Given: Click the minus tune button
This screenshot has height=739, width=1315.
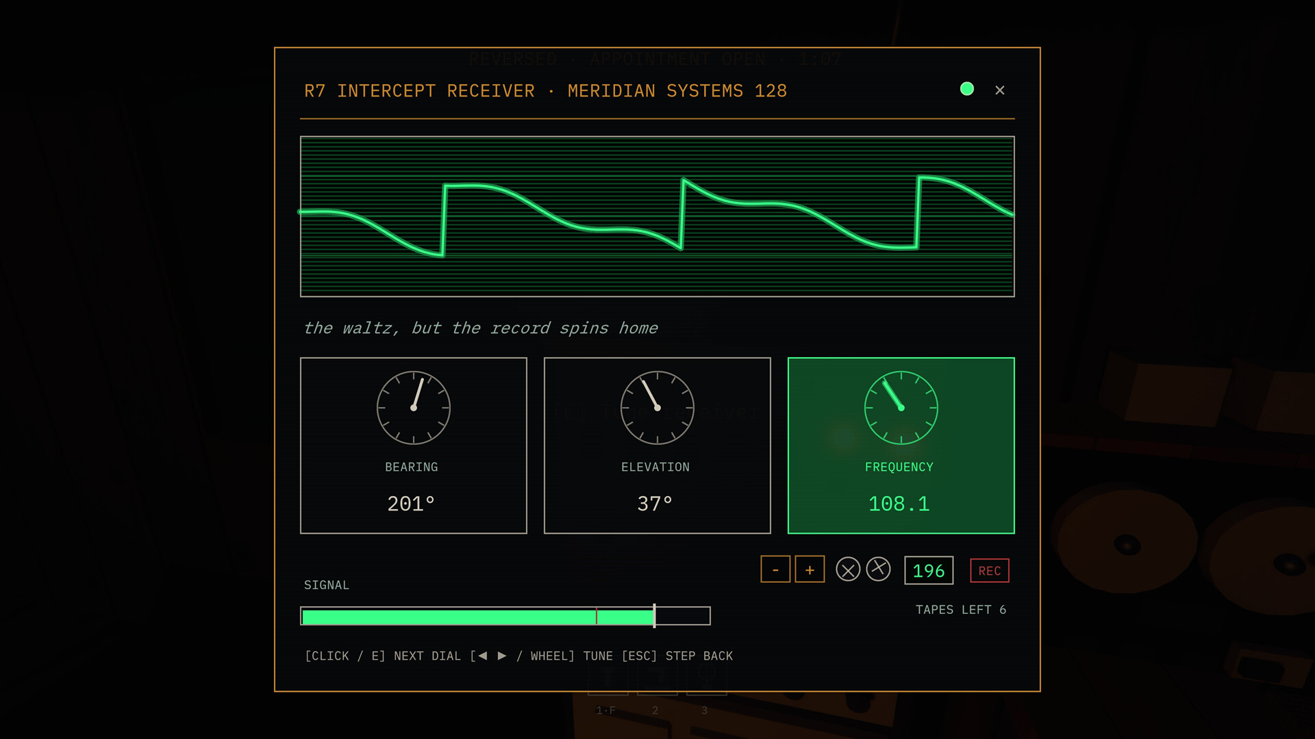Looking at the screenshot, I should (775, 569).
